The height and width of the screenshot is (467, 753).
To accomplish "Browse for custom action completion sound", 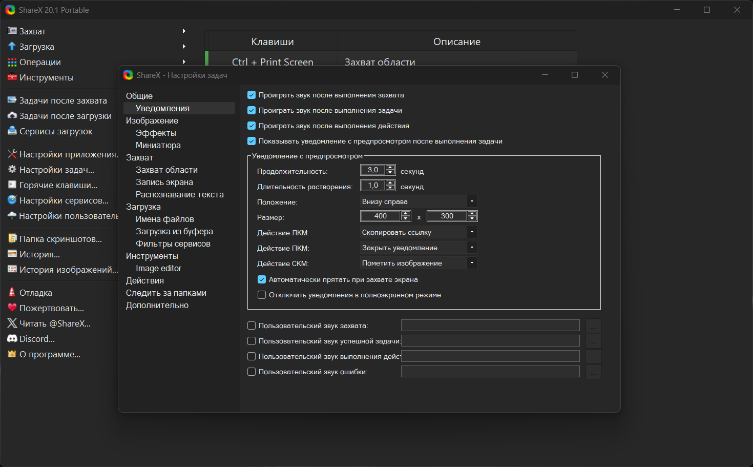I will click(x=593, y=356).
